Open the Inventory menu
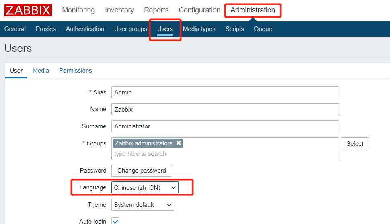 tap(119, 10)
